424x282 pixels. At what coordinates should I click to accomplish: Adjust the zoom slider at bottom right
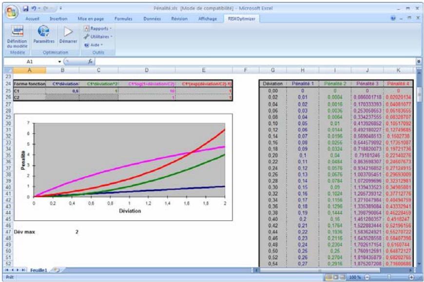coord(389,277)
